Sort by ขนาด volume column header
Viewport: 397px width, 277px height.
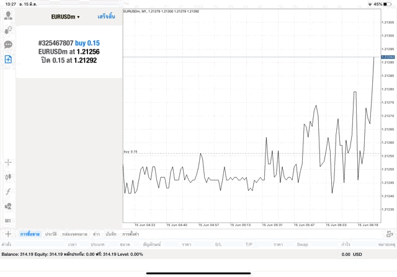pyautogui.click(x=125, y=244)
